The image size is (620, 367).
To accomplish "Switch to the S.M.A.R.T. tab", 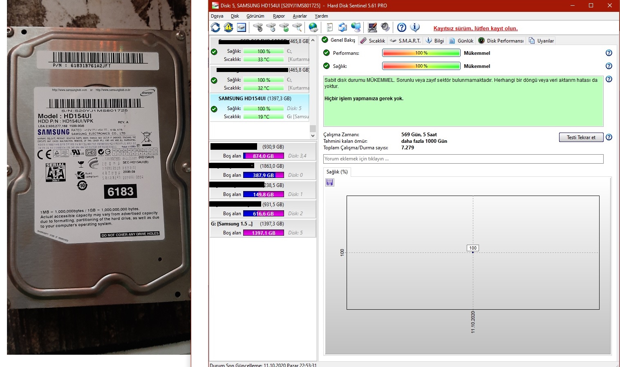I will pyautogui.click(x=405, y=41).
